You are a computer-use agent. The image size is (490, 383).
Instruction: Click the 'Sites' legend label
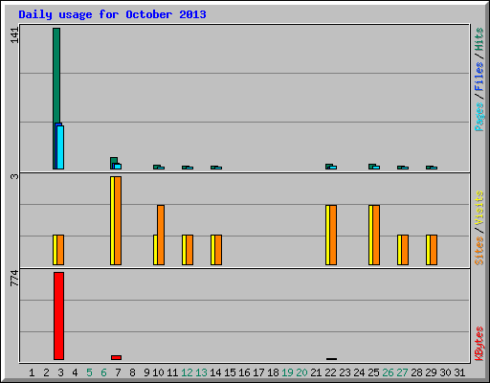[479, 251]
